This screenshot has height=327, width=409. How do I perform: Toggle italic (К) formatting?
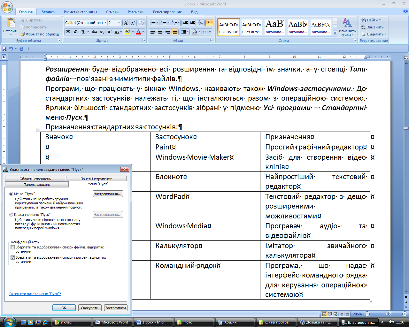tap(75, 32)
